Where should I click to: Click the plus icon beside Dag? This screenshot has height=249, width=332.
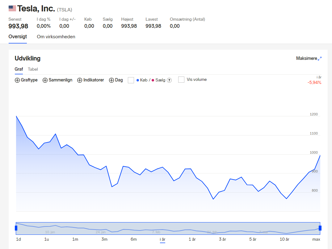coord(111,80)
